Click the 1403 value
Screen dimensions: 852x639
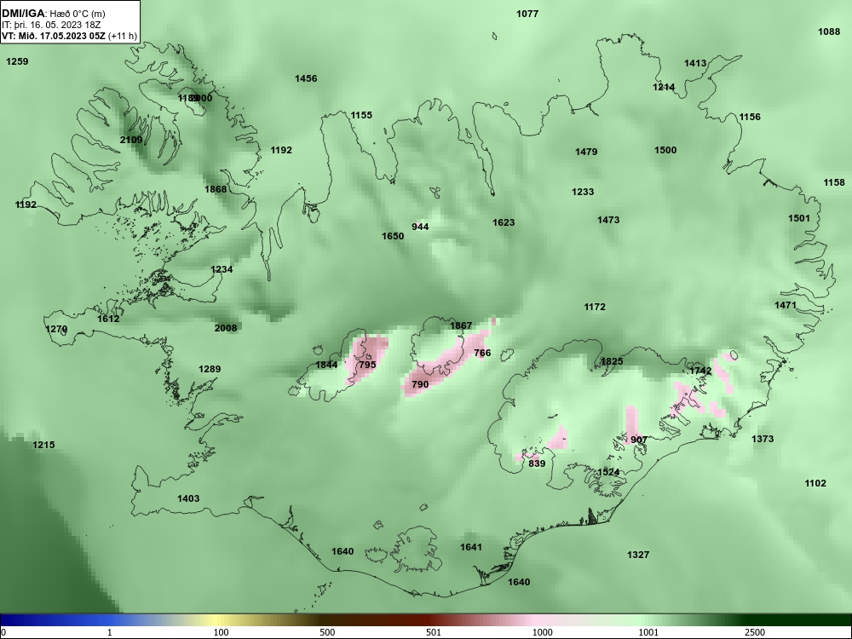(188, 498)
